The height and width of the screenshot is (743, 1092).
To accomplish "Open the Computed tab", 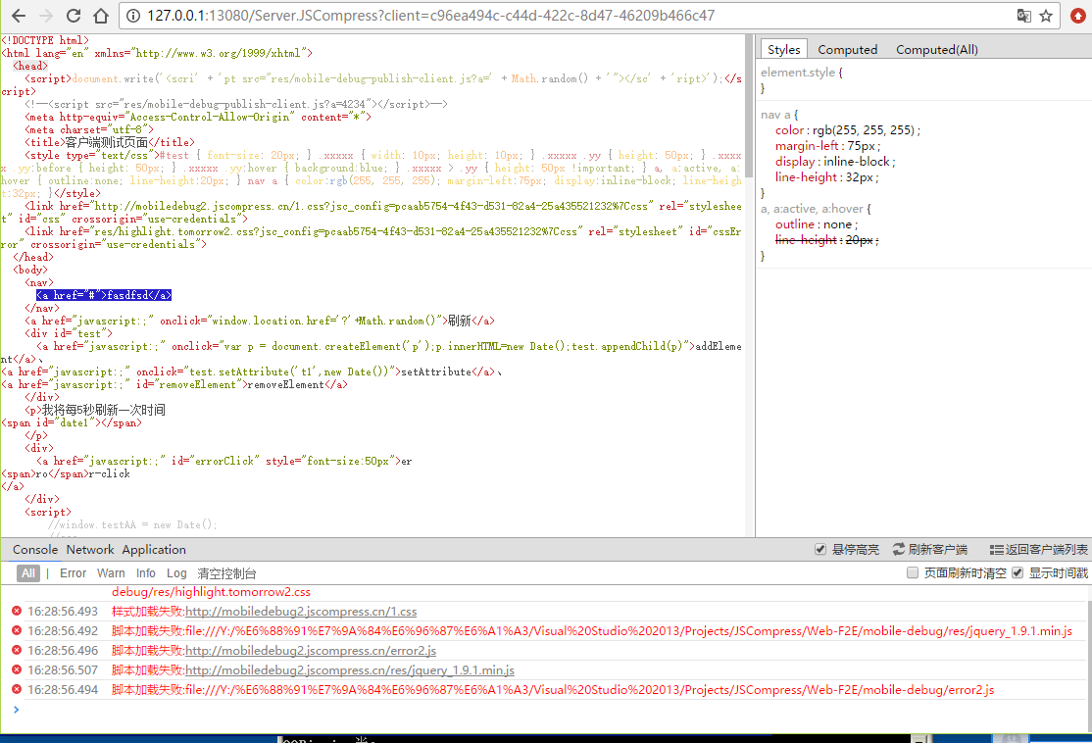I will [x=848, y=49].
